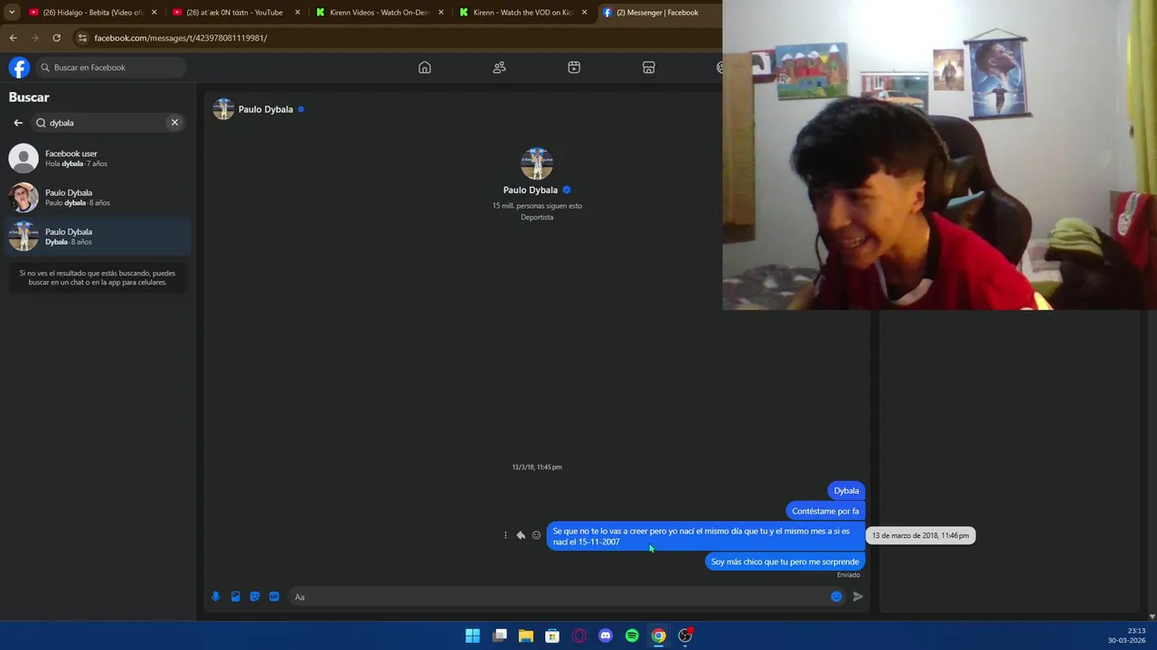Click the chat header profile picture
Screen dimensions: 1157x650
tap(223, 109)
